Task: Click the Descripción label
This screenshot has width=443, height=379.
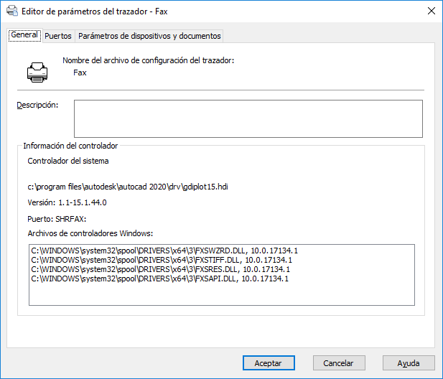Action: tap(37, 106)
